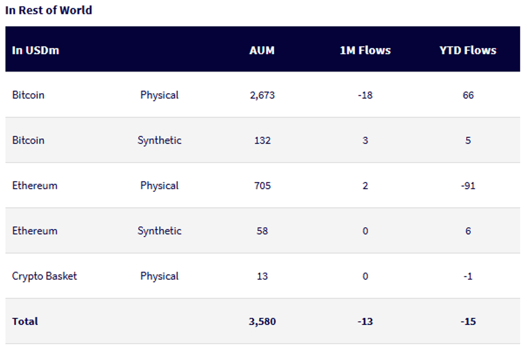Click Bitcoin Physical YTD Flows value 66
Image resolution: width=526 pixels, height=348 pixels.
click(x=468, y=95)
